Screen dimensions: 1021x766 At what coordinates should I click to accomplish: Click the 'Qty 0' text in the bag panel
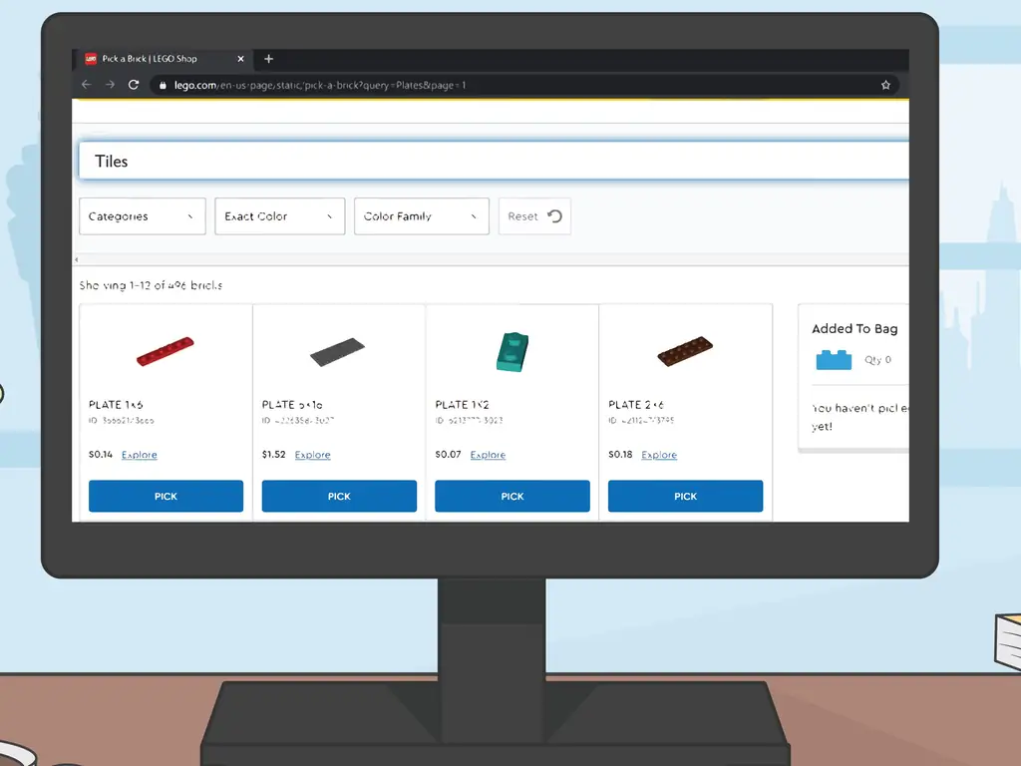click(x=877, y=359)
